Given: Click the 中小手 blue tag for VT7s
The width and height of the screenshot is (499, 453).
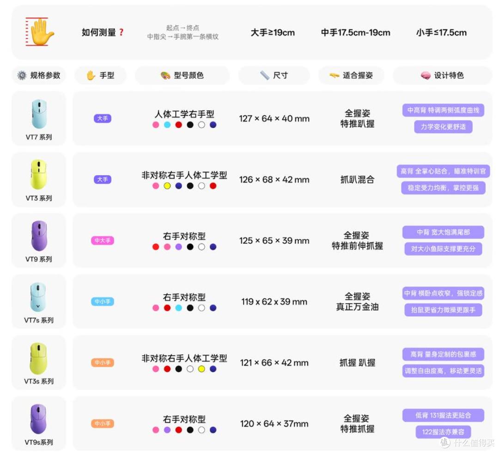Looking at the screenshot, I should (103, 301).
